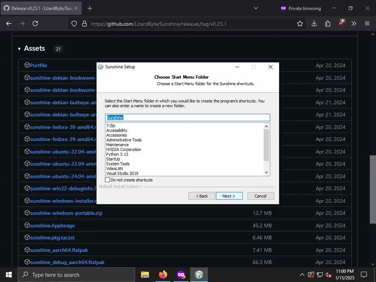Download sunshine.pkg.tar.zst asset
Image resolution: width=376 pixels, height=282 pixels.
point(52,238)
